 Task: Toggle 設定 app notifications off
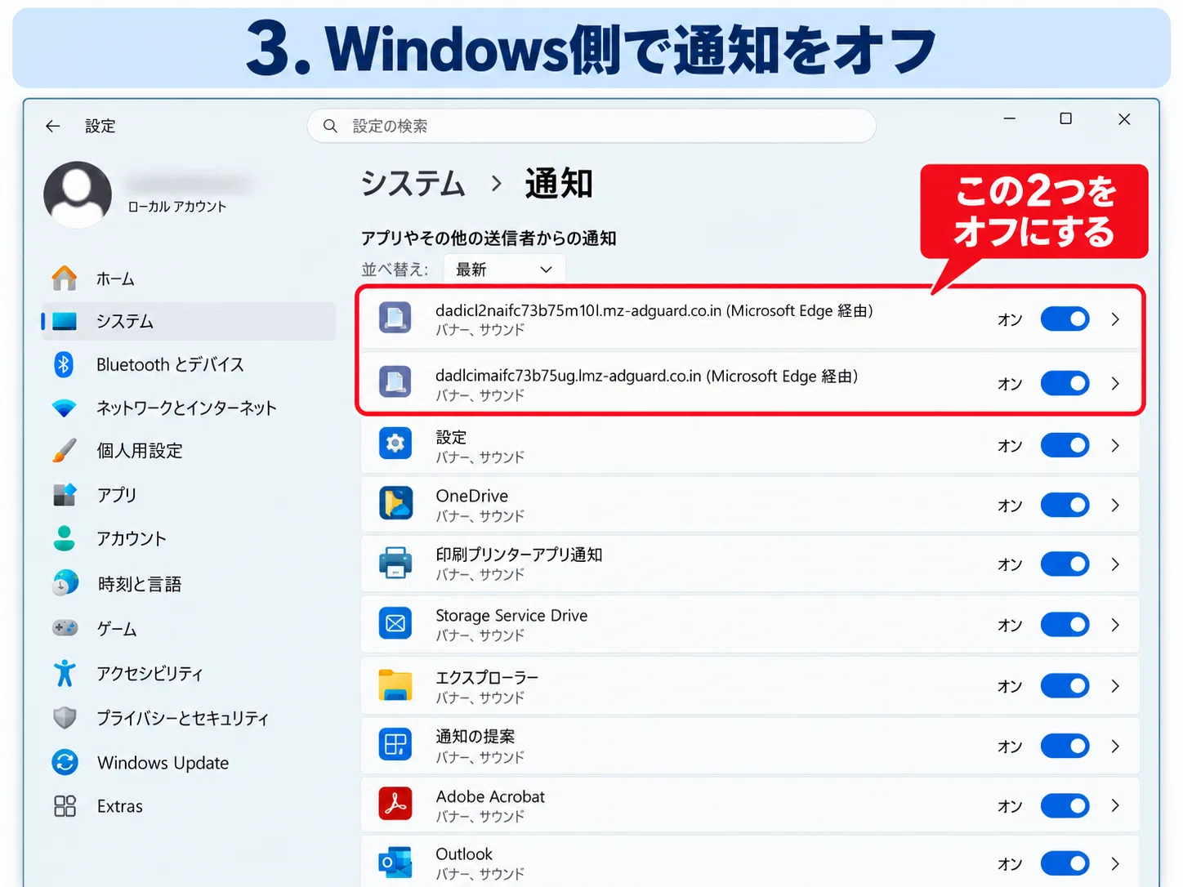(x=1065, y=445)
